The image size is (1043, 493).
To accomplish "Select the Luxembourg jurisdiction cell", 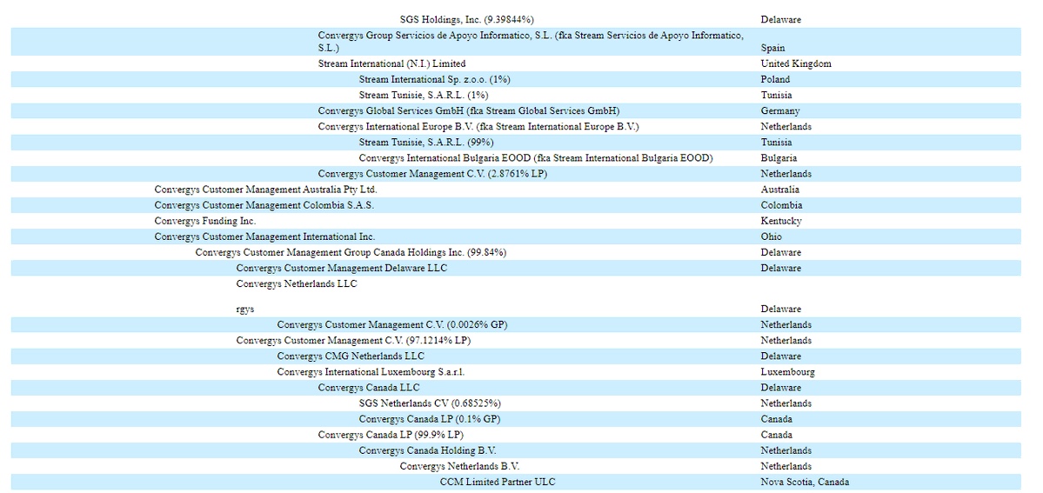I will tap(787, 372).
